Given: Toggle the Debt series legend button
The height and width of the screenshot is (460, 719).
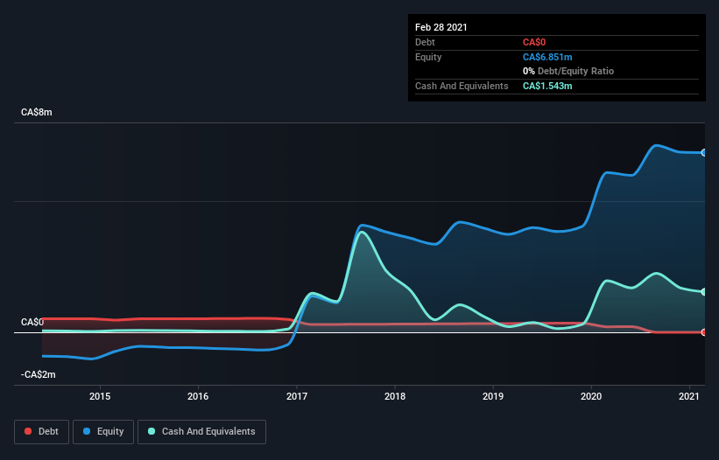Looking at the screenshot, I should click(x=41, y=432).
